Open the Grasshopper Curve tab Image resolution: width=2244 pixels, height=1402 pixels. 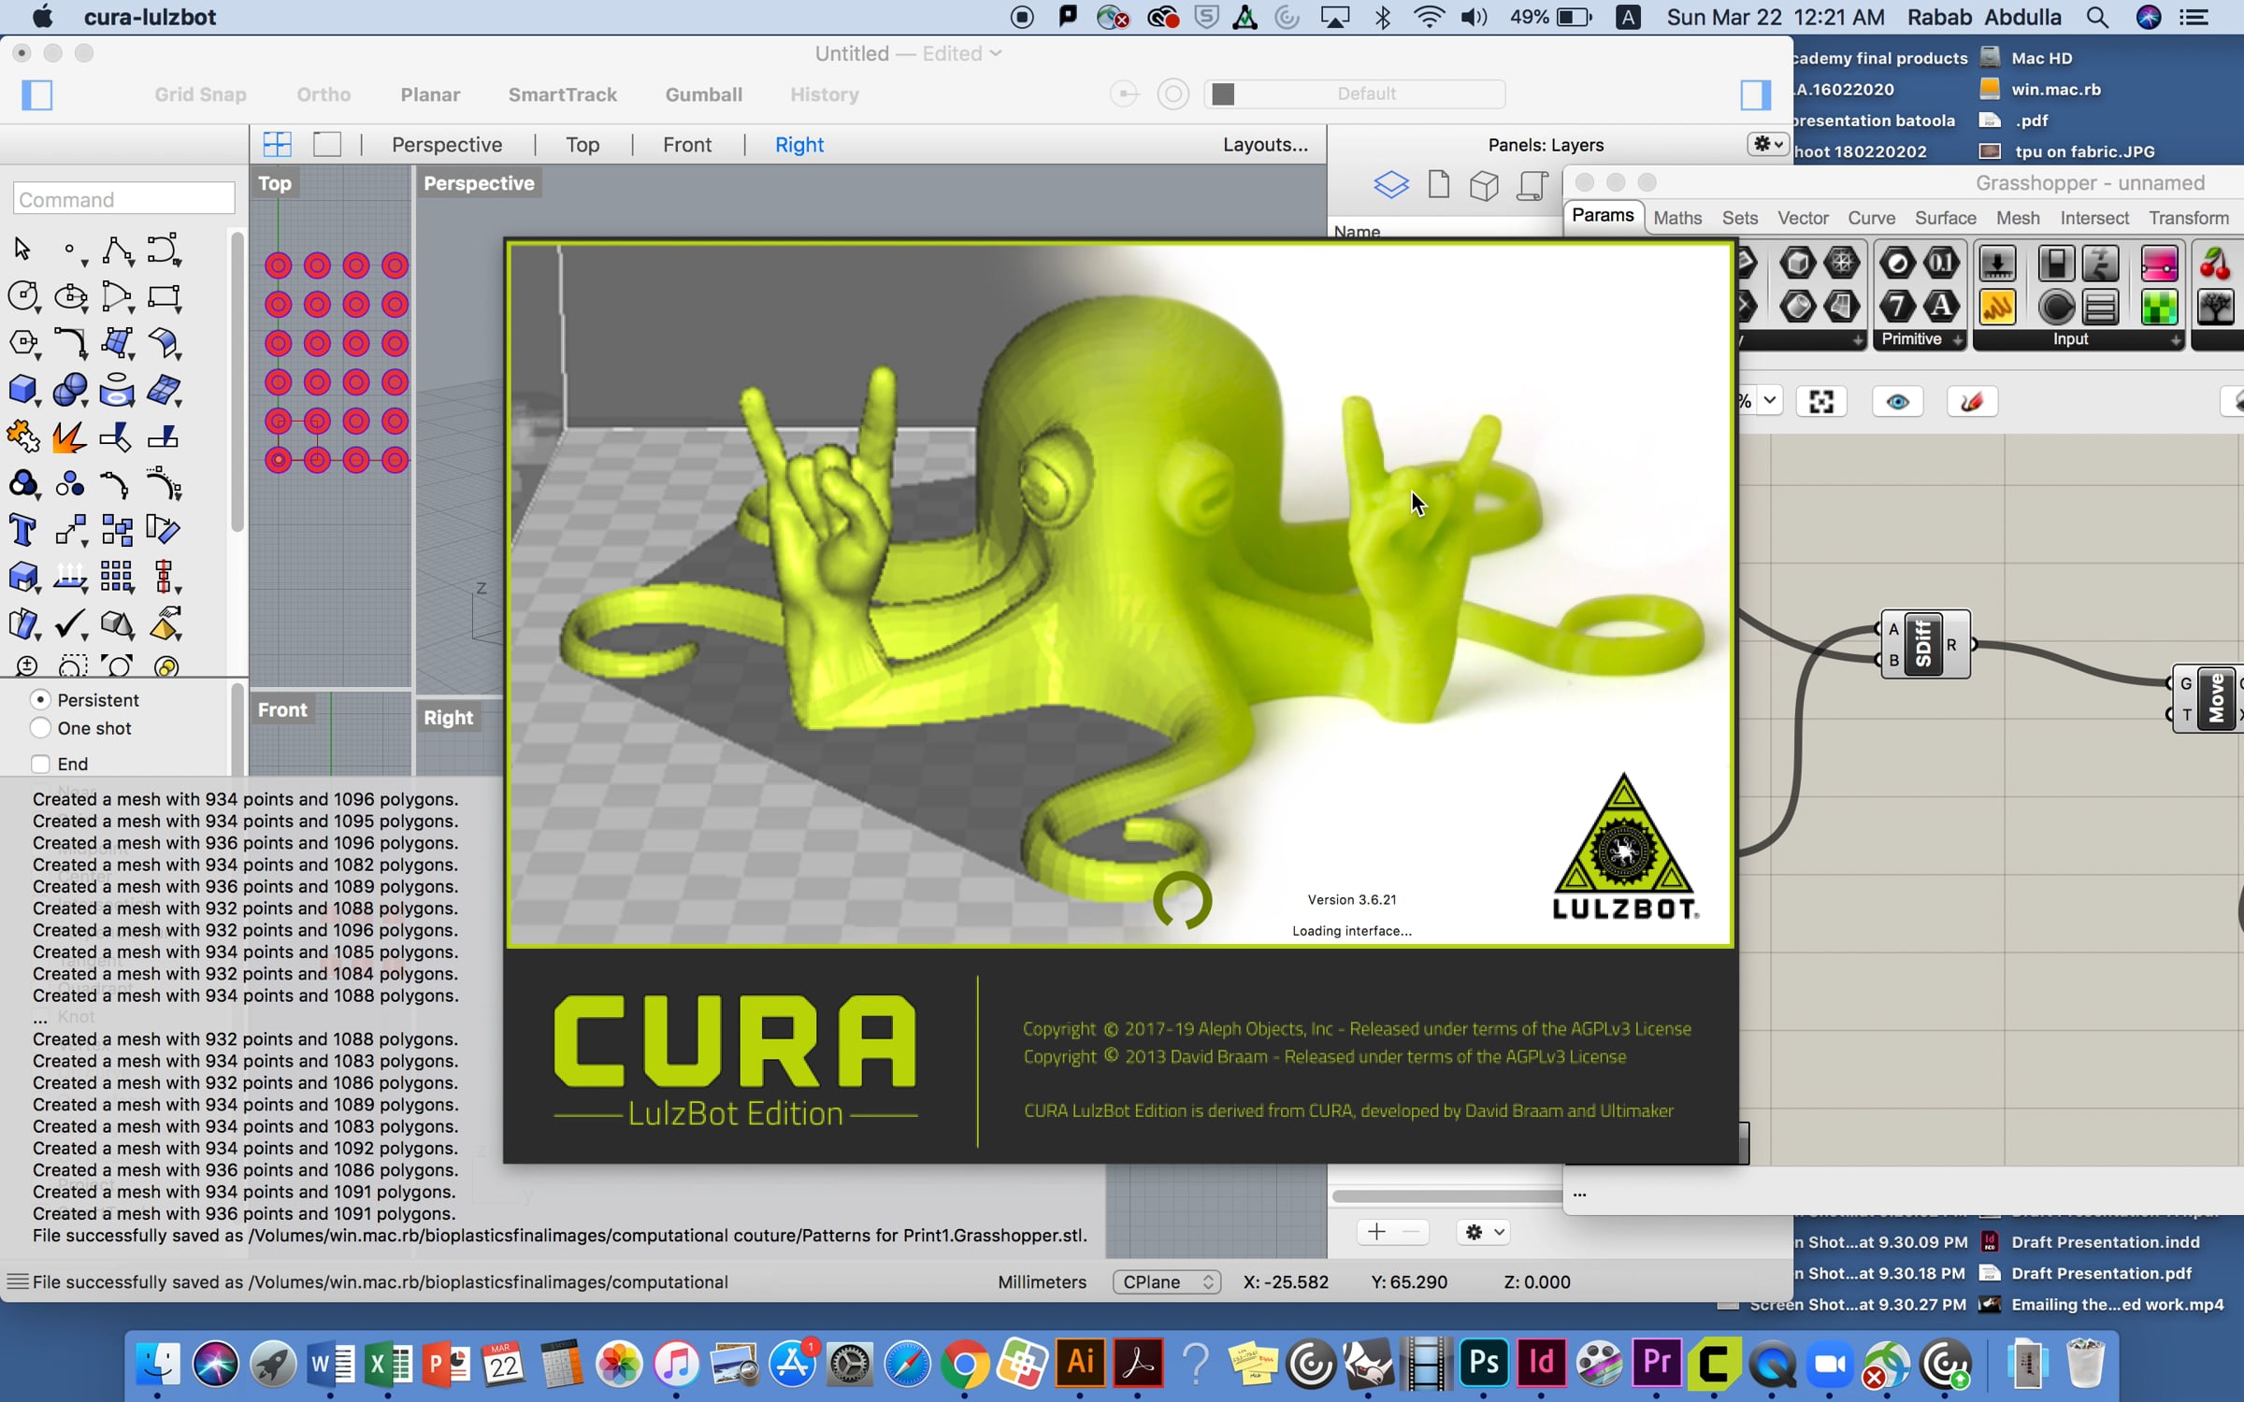click(x=1871, y=218)
